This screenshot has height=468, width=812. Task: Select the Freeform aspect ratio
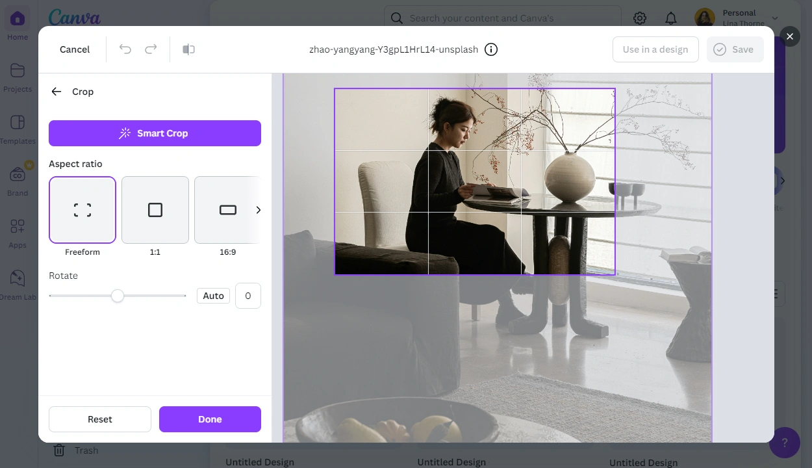click(x=82, y=210)
